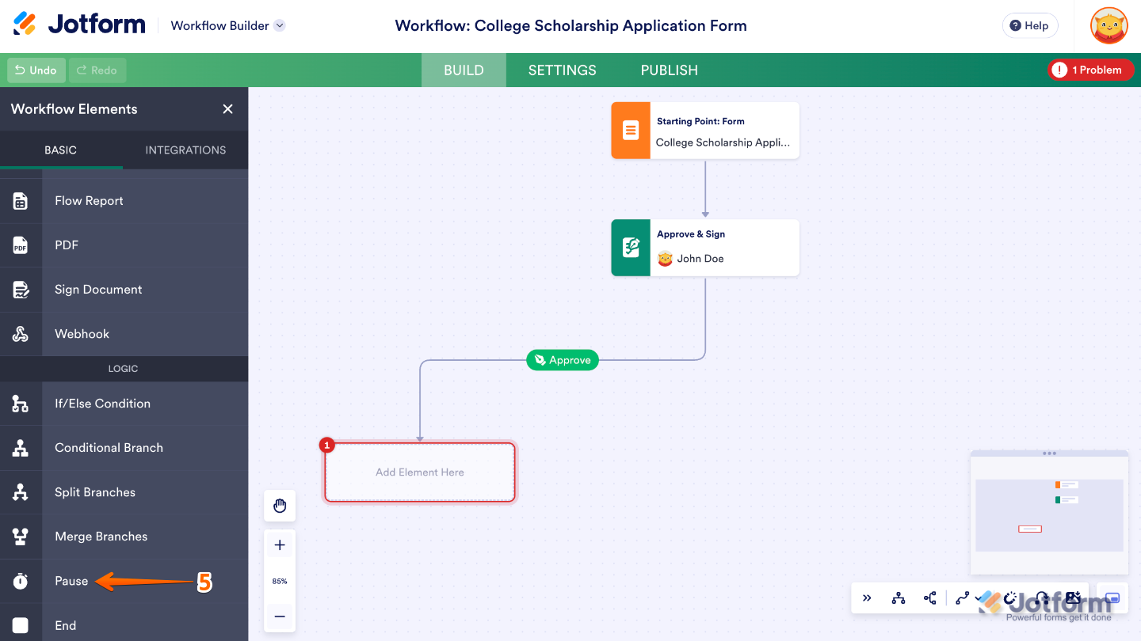
Task: Select the Webhook element icon
Action: tap(21, 333)
